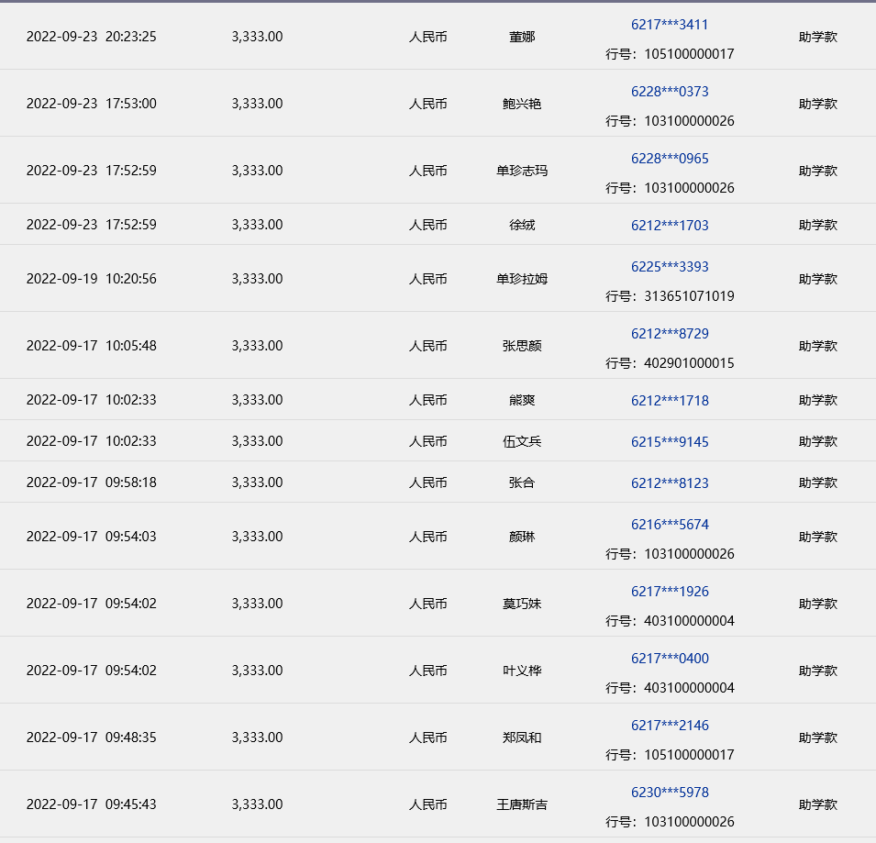Open the 6217***1926 account link
The width and height of the screenshot is (876, 843).
click(670, 592)
